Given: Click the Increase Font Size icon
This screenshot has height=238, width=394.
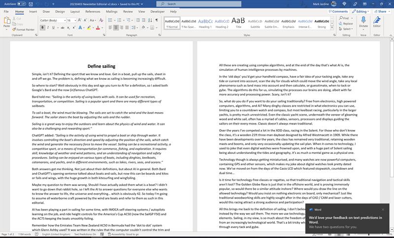Looking at the screenshot, I should (79, 20).
